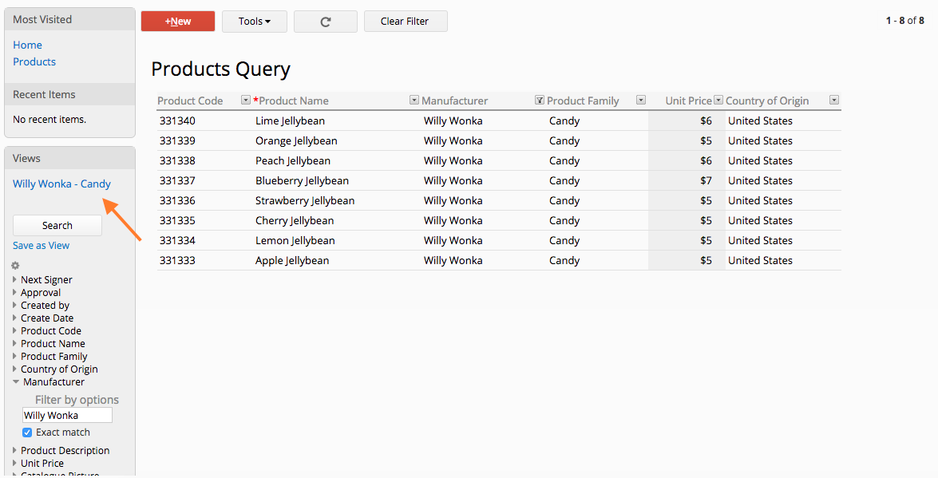Screen dimensions: 938x478
Task: Toggle the Exact match checkbox
Action: pos(27,433)
